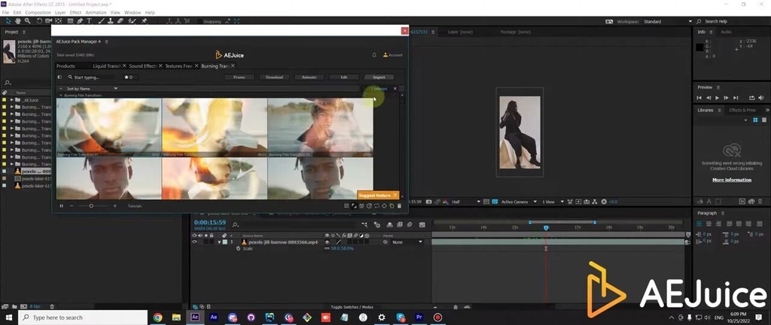Viewport: 771px width, 325px height.
Task: Click More information link in Libraries
Action: pos(732,180)
